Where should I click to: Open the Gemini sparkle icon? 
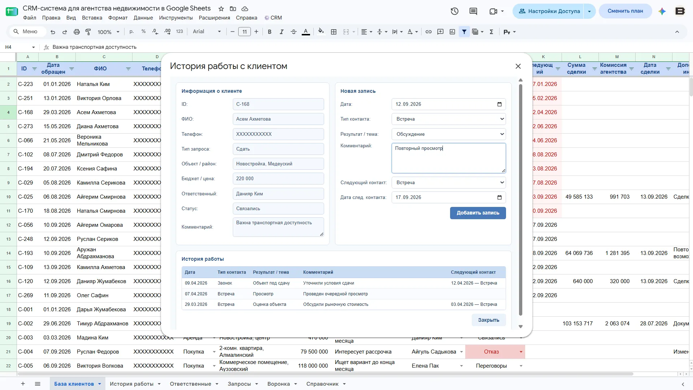pos(662,11)
